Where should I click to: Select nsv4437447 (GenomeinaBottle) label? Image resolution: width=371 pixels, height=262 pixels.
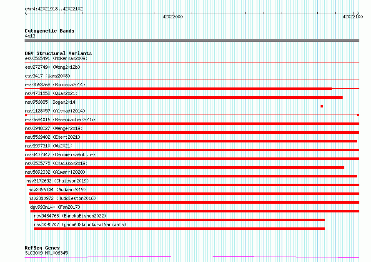click(60, 155)
